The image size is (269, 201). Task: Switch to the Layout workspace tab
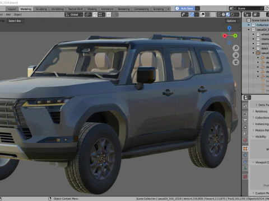point(12,9)
